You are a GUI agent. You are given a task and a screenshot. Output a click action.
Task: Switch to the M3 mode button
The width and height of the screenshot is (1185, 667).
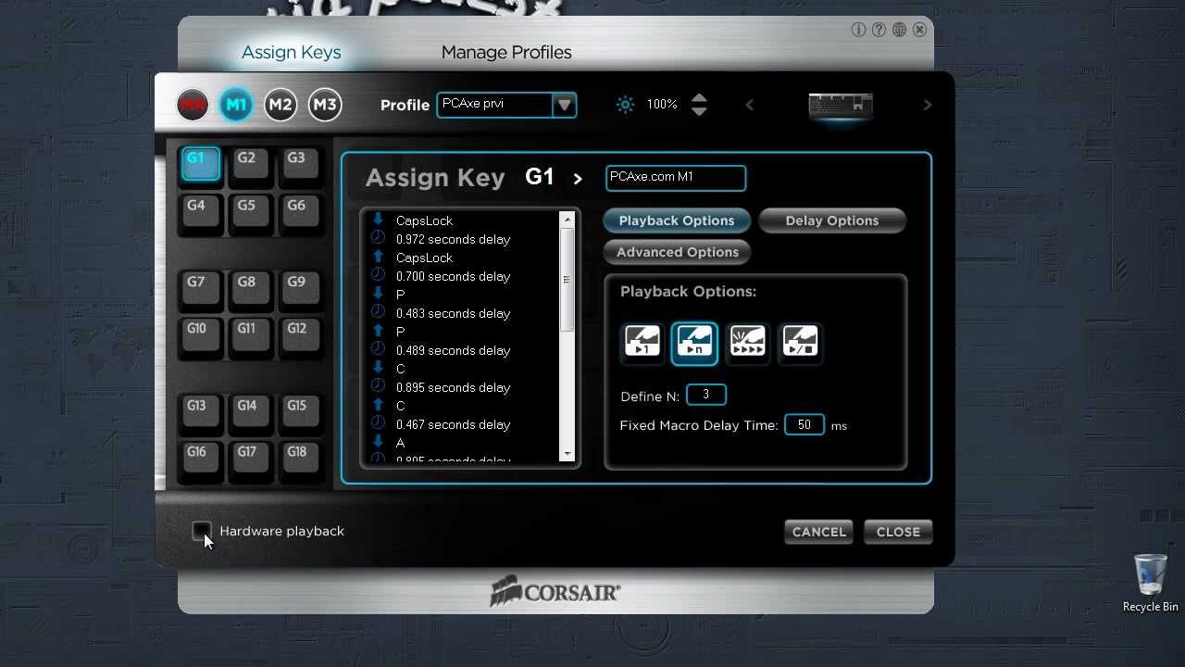[325, 105]
